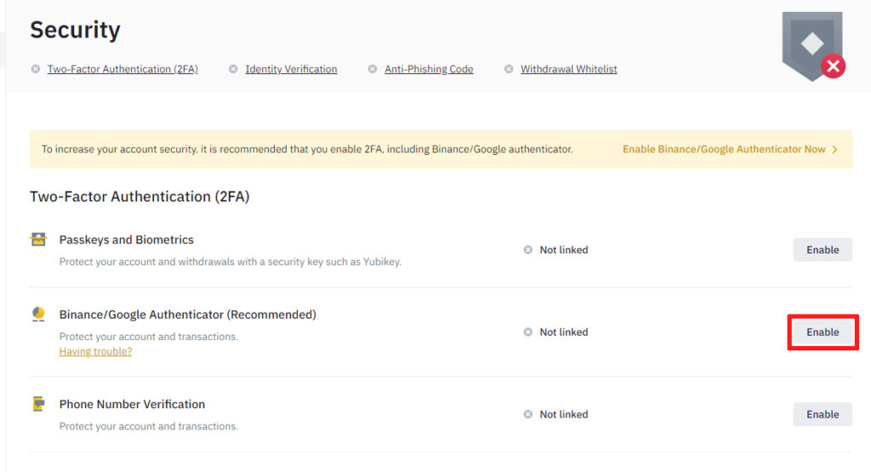The image size is (871, 472).
Task: Click status icon beside Two-Factor Authentication link
Action: tap(36, 69)
